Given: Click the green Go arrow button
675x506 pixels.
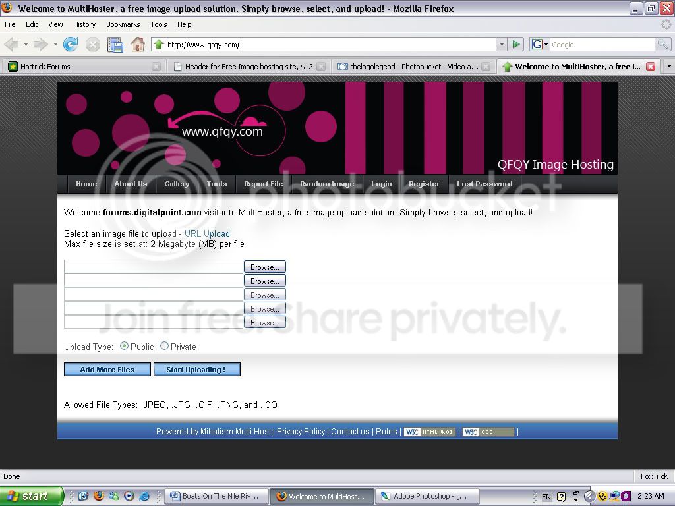Looking at the screenshot, I should 515,44.
